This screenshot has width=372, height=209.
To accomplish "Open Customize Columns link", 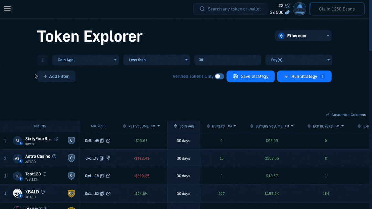I will click(x=346, y=115).
